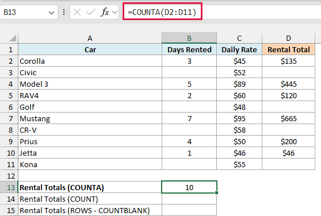Click the 'Car' header cell
The width and height of the screenshot is (321, 216).
[90, 49]
